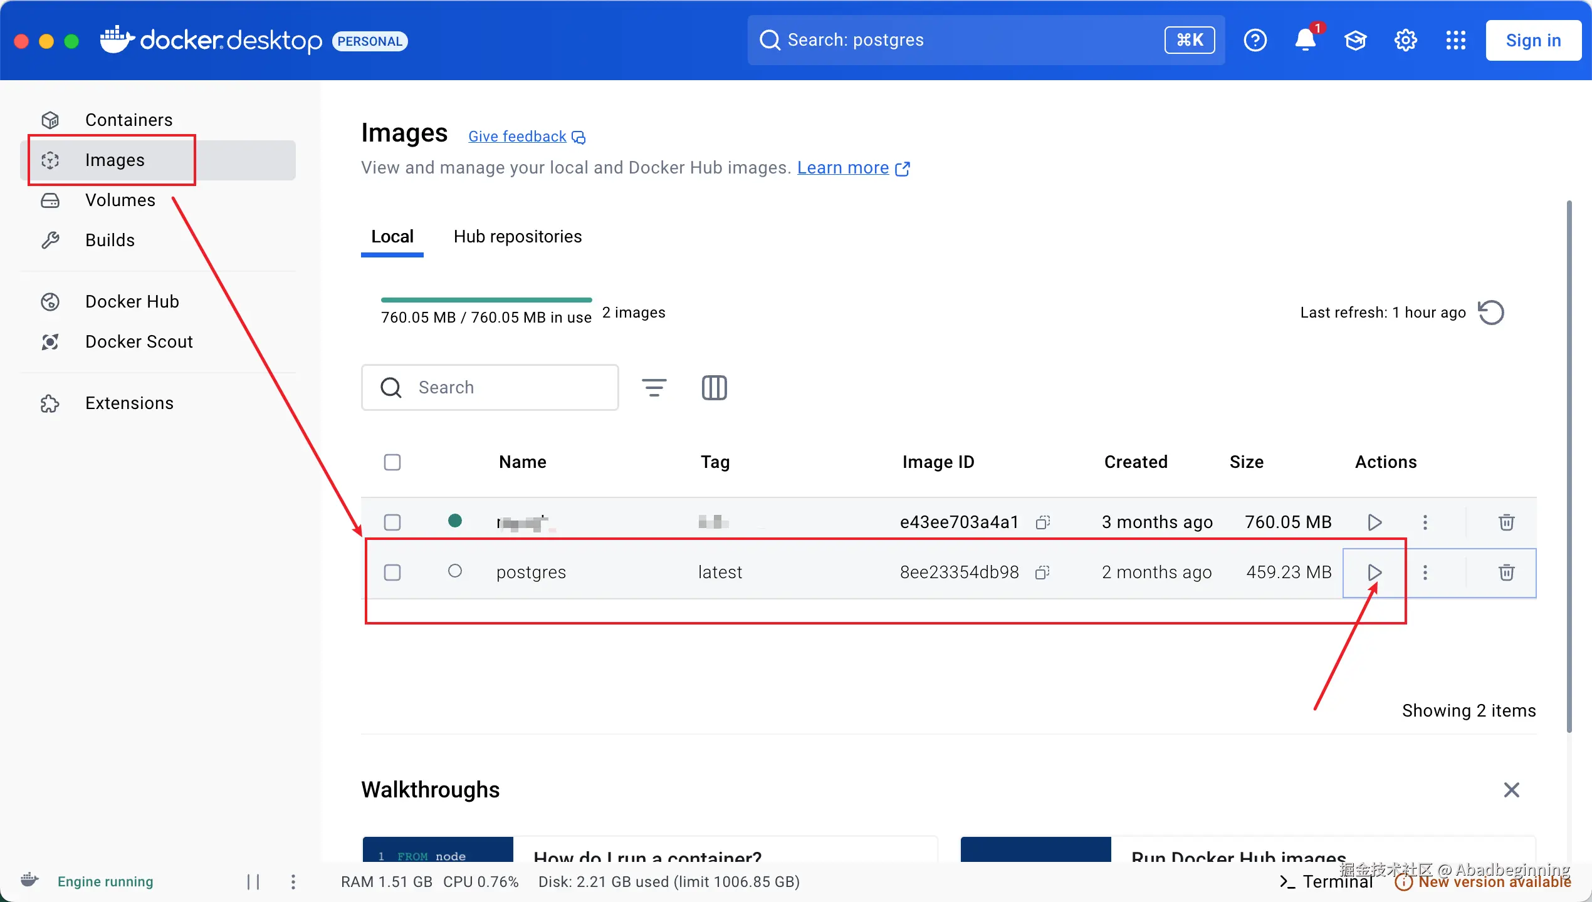Go to Containers in sidebar
1592x902 pixels.
128,120
